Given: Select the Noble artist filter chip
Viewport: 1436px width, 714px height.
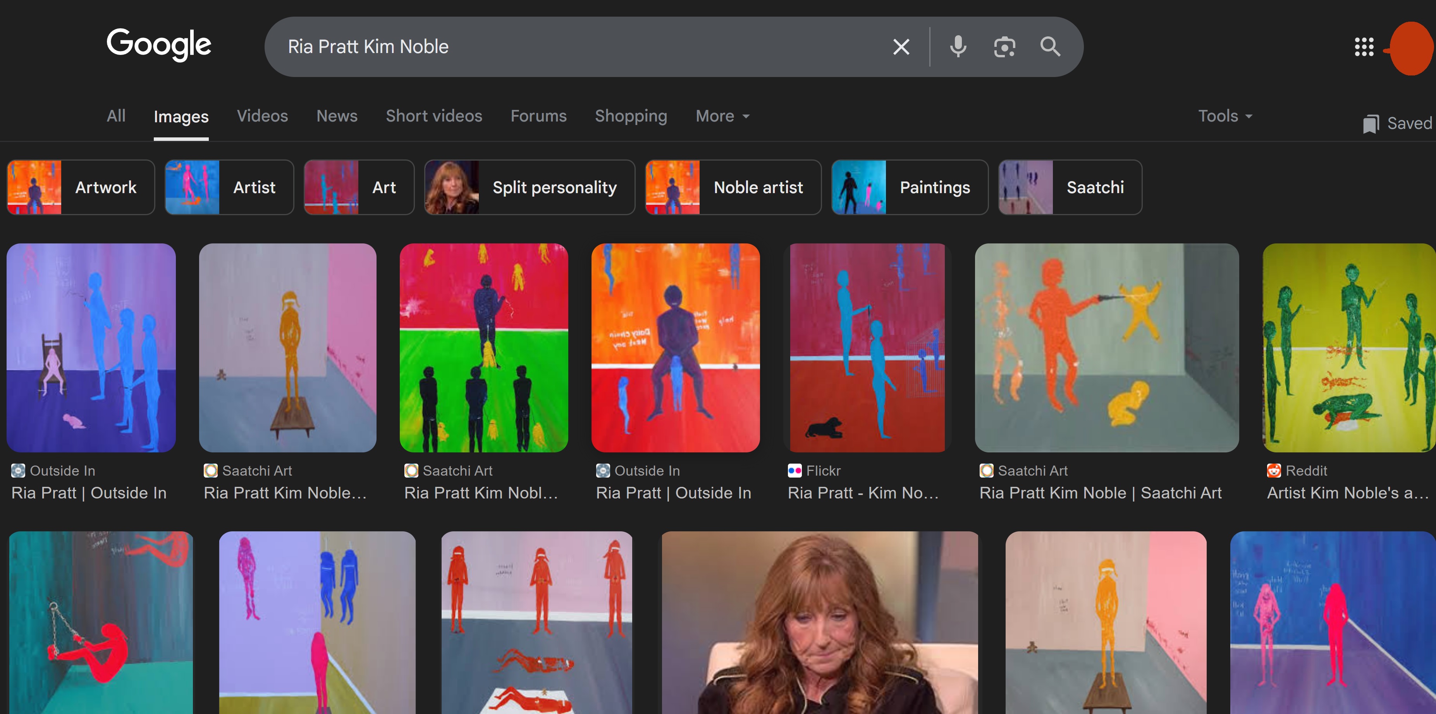Looking at the screenshot, I should 733,187.
